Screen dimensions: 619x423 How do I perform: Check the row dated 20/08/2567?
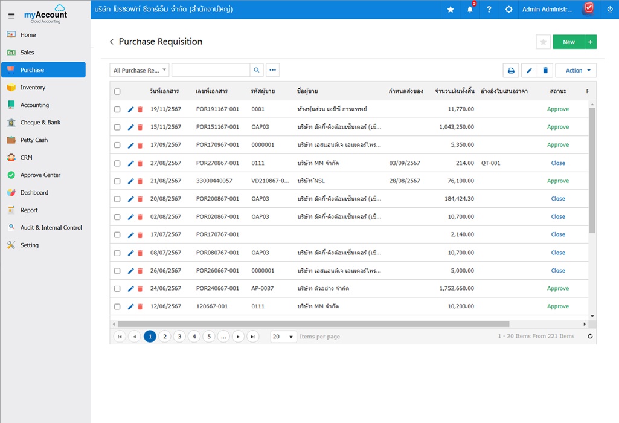117,199
